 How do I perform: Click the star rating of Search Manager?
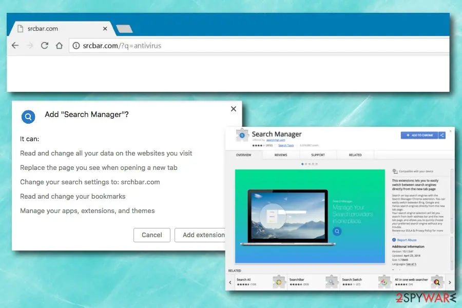pos(258,145)
